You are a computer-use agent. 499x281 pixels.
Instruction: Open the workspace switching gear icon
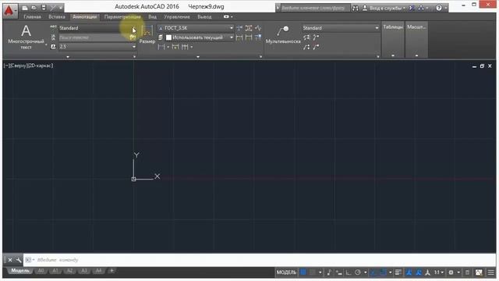click(451, 272)
